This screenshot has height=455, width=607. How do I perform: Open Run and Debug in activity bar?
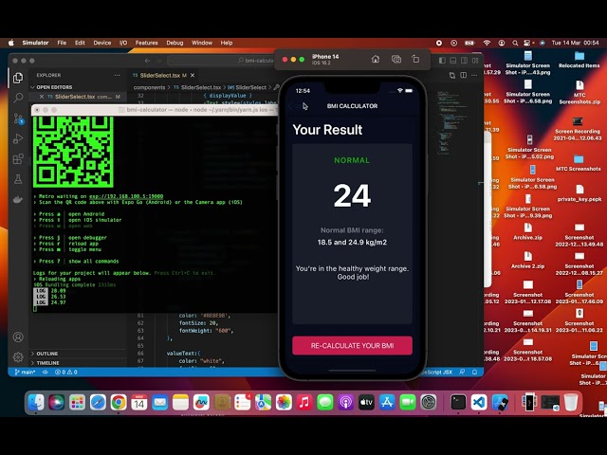[18, 138]
